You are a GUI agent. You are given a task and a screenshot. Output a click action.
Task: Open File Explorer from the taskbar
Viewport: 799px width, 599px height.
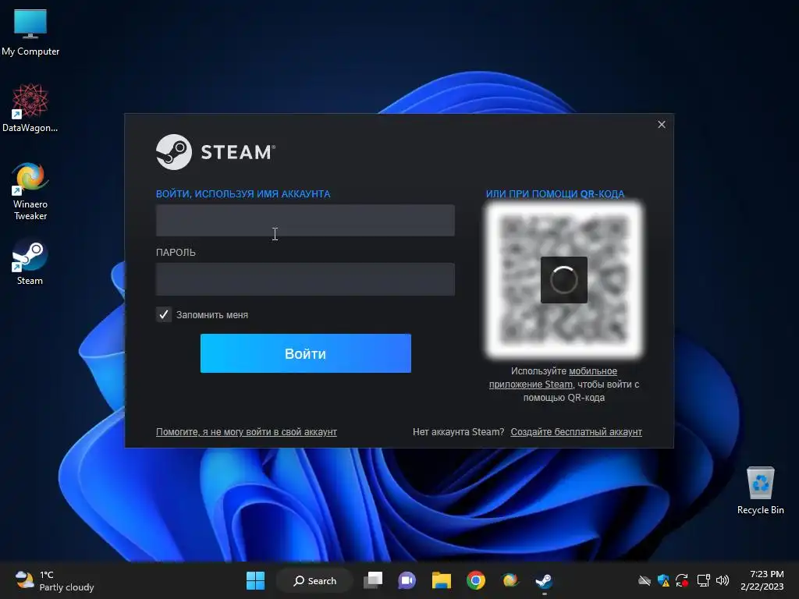click(442, 580)
